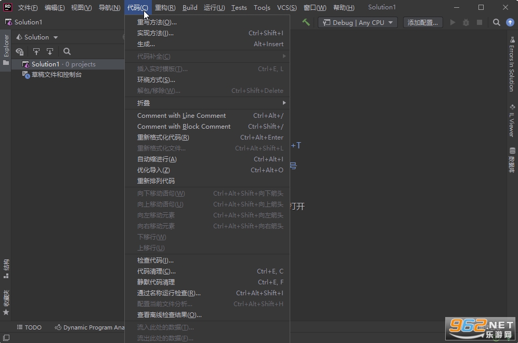Choose 检查代码(I)... menu item

pos(207,260)
